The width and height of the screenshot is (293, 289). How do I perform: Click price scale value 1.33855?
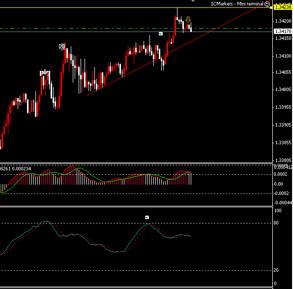pos(283,143)
